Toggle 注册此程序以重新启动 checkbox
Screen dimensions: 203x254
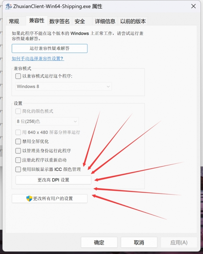[18, 160]
